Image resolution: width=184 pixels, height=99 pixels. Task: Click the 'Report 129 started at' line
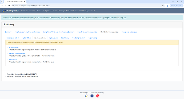coord(22,74)
